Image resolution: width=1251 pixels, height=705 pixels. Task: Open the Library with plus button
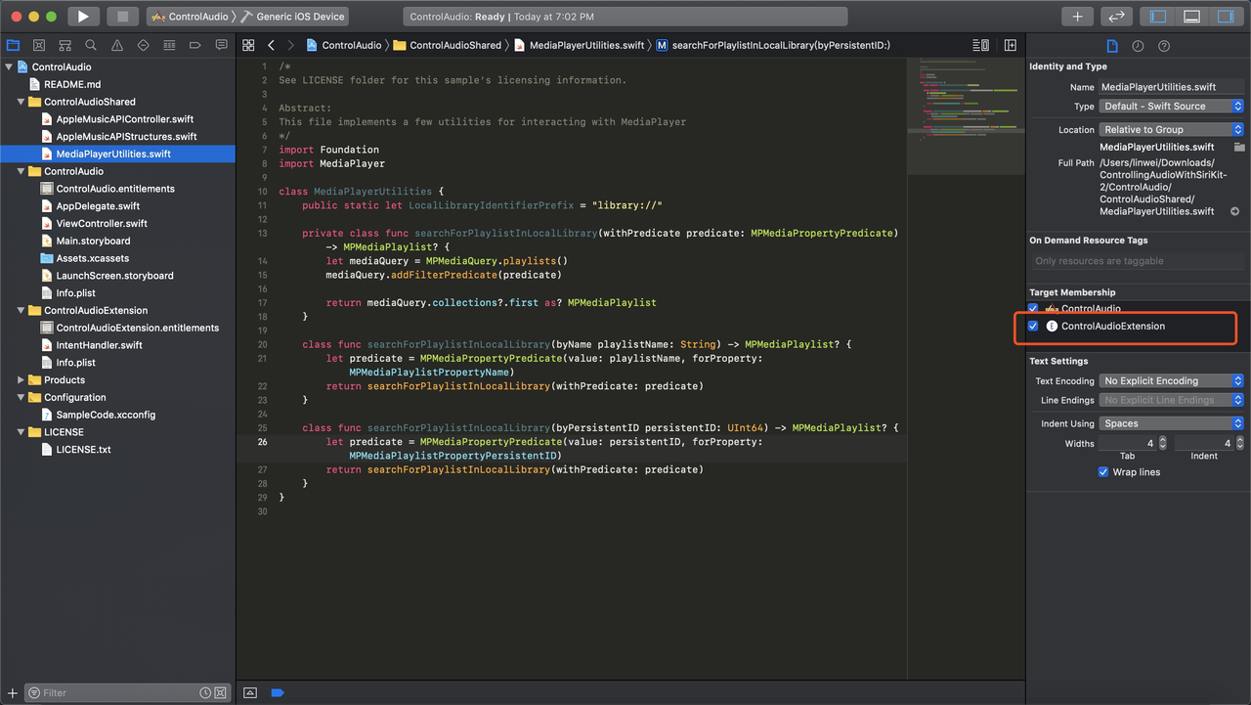(x=1077, y=17)
